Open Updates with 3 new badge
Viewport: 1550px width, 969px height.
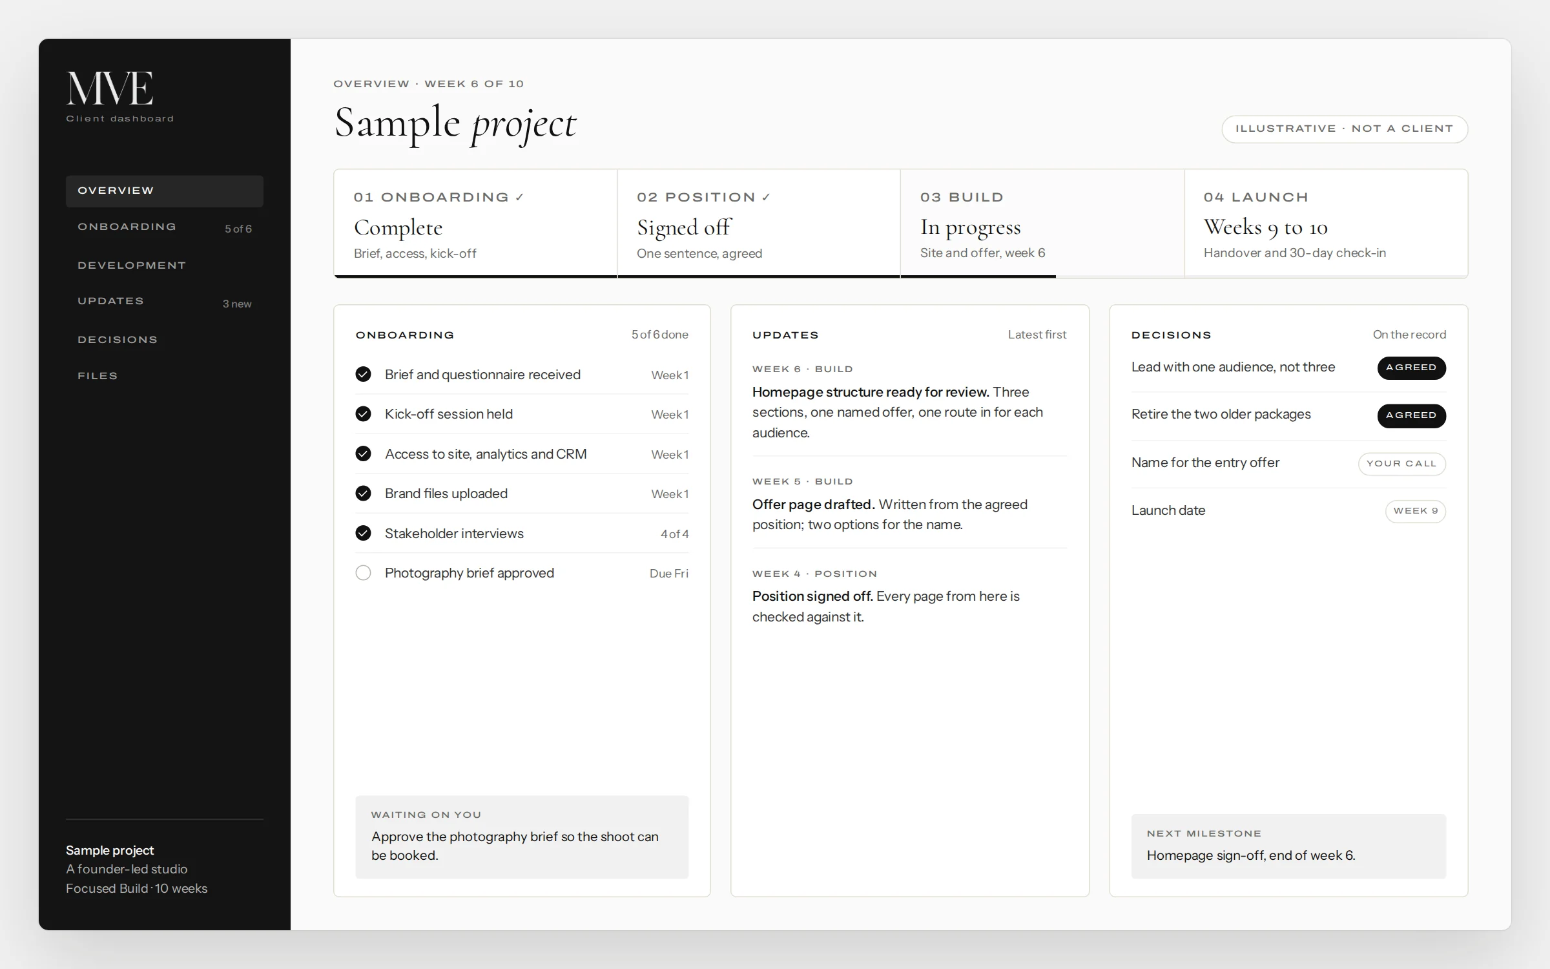(x=165, y=302)
